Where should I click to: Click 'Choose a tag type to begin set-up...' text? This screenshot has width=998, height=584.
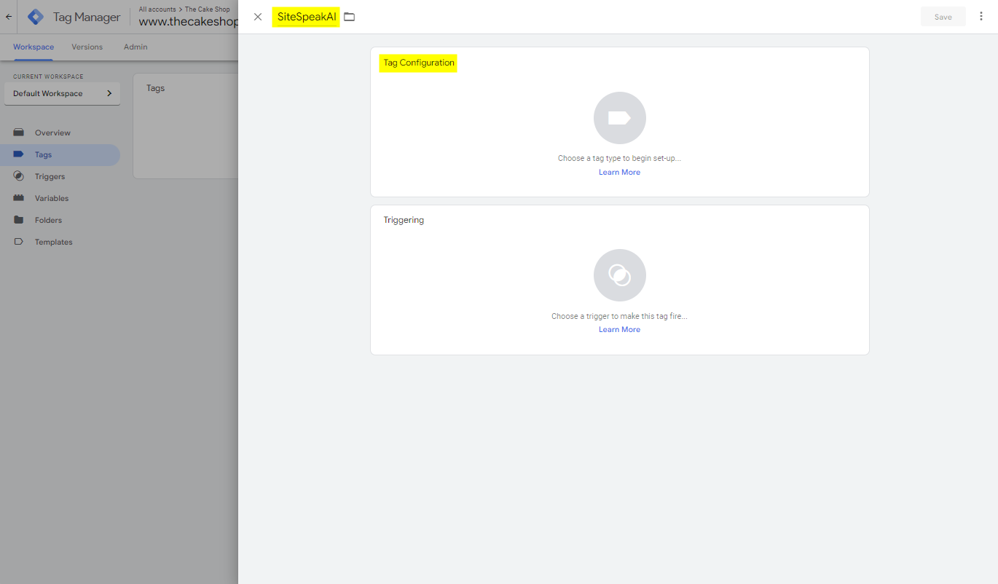click(620, 158)
